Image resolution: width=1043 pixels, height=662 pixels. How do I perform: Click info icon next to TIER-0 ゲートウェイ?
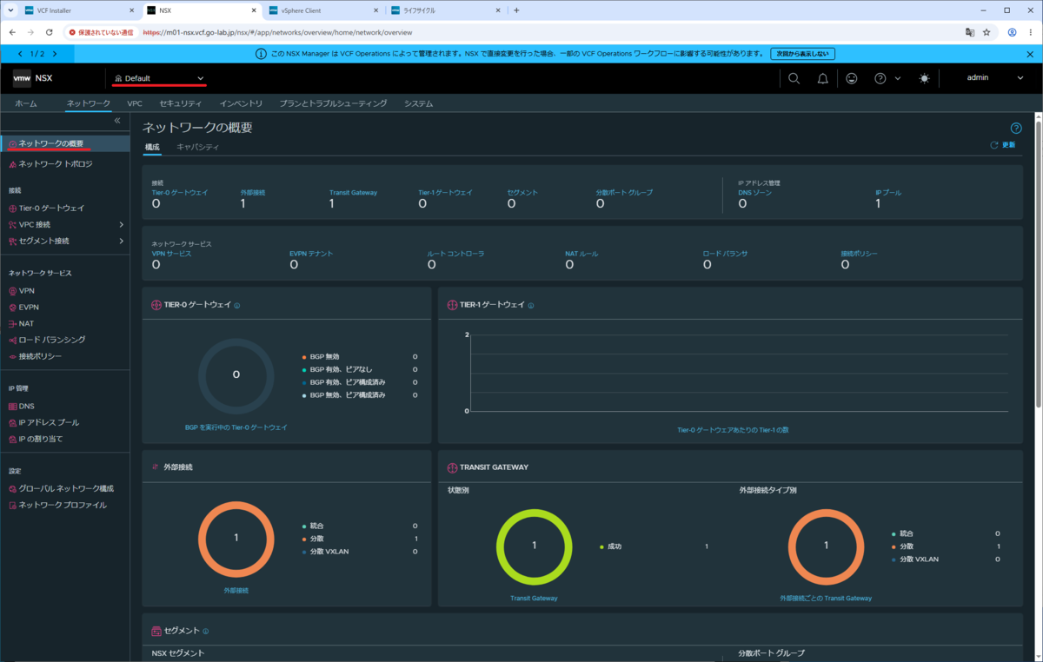coord(237,306)
